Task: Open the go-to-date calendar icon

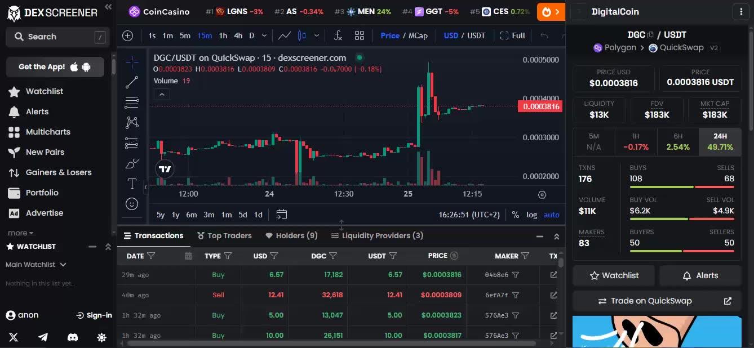Action: pyautogui.click(x=282, y=215)
